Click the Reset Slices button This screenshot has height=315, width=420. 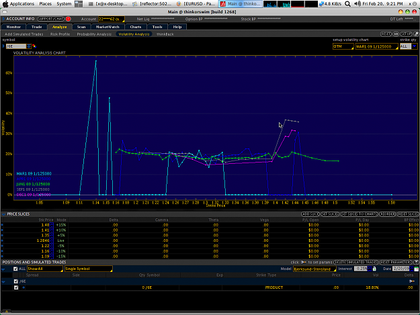pyautogui.click(x=408, y=214)
